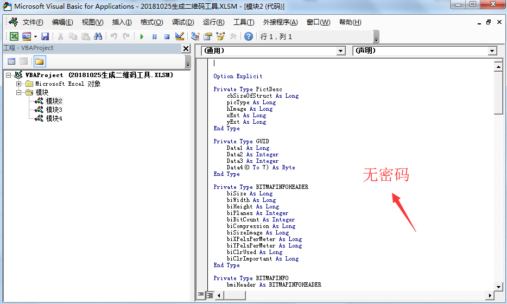Toggle Design Mode icon
This screenshot has width=507, height=304.
[x=180, y=36]
